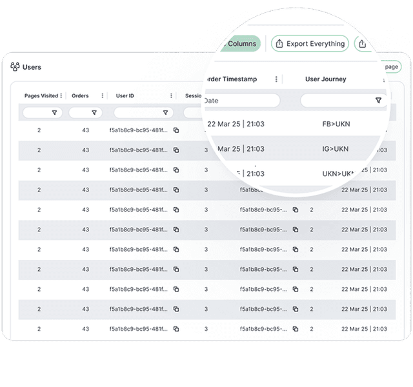
Task: Open Orders column options menu
Action: [102, 96]
